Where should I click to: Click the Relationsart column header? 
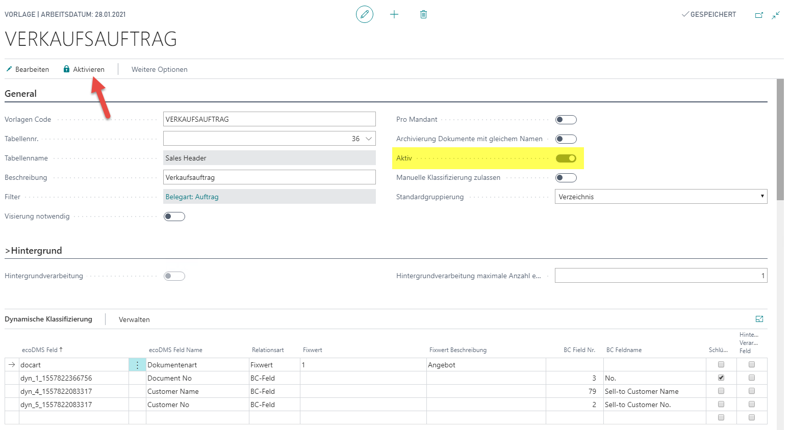pyautogui.click(x=268, y=350)
